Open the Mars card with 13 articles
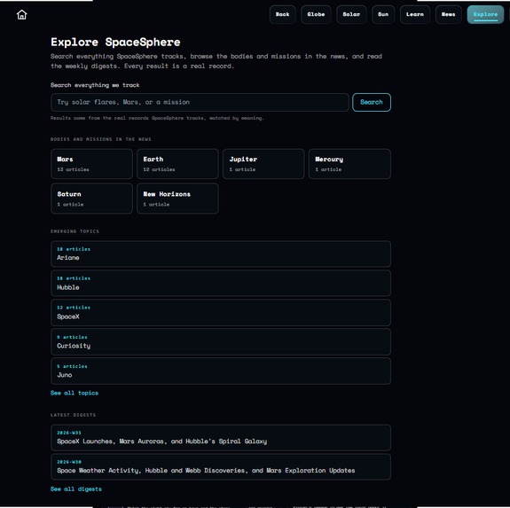Screen dimensions: 510x508 click(x=91, y=164)
